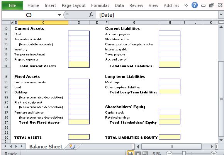Select column G header
The width and height of the screenshot is (224, 155).
(134, 22)
